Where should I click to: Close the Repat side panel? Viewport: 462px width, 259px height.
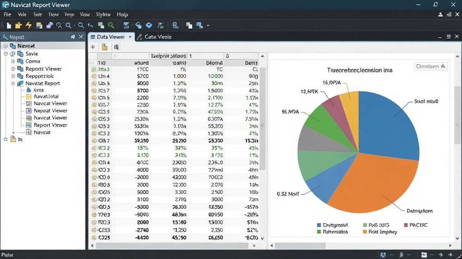pyautogui.click(x=81, y=37)
